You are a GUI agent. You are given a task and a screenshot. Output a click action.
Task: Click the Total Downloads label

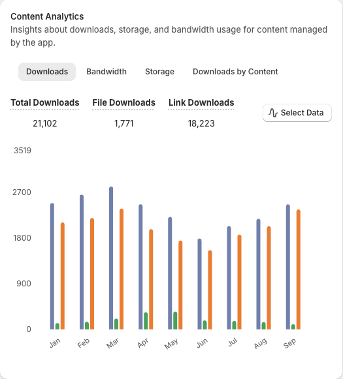(x=45, y=102)
